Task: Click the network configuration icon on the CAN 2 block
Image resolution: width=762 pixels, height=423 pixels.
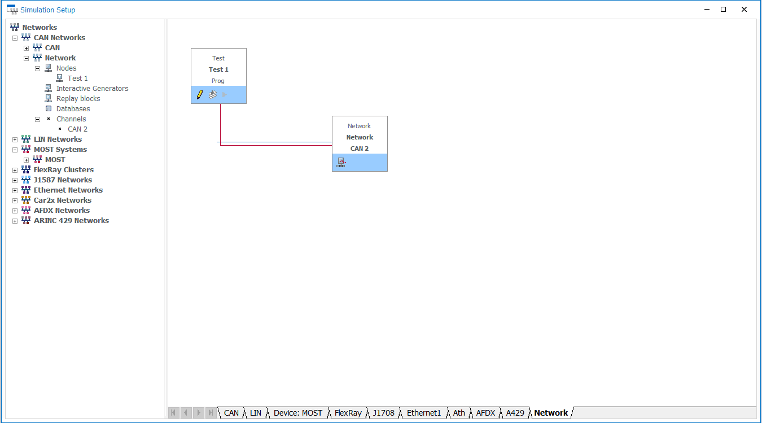Action: (341, 162)
